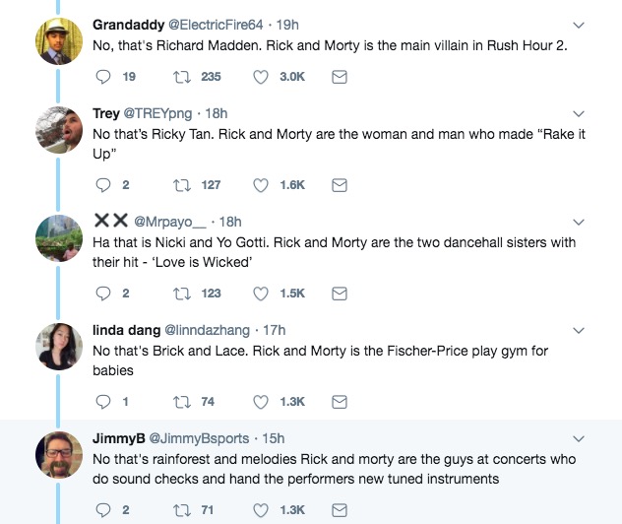This screenshot has width=622, height=524.
Task: Retweet linda dang's Brick and Lace tweet
Action: [181, 401]
